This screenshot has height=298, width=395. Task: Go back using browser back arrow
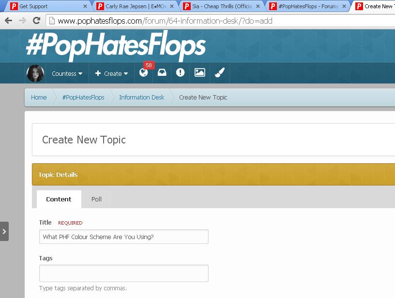point(9,21)
